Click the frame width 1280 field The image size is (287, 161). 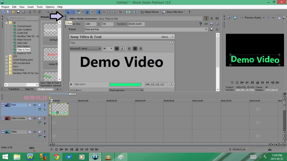91,24
